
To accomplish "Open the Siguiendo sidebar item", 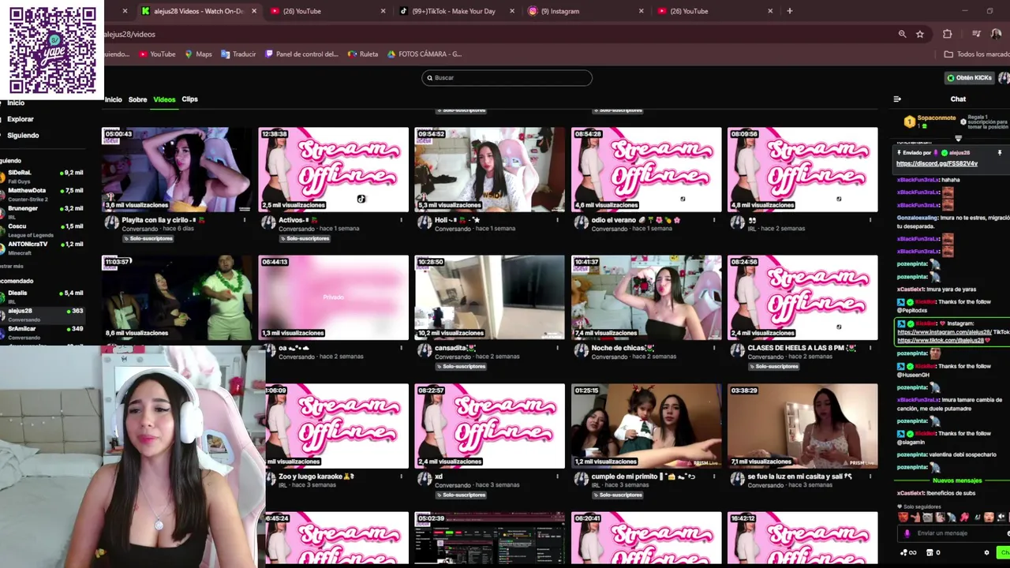I will tap(23, 135).
